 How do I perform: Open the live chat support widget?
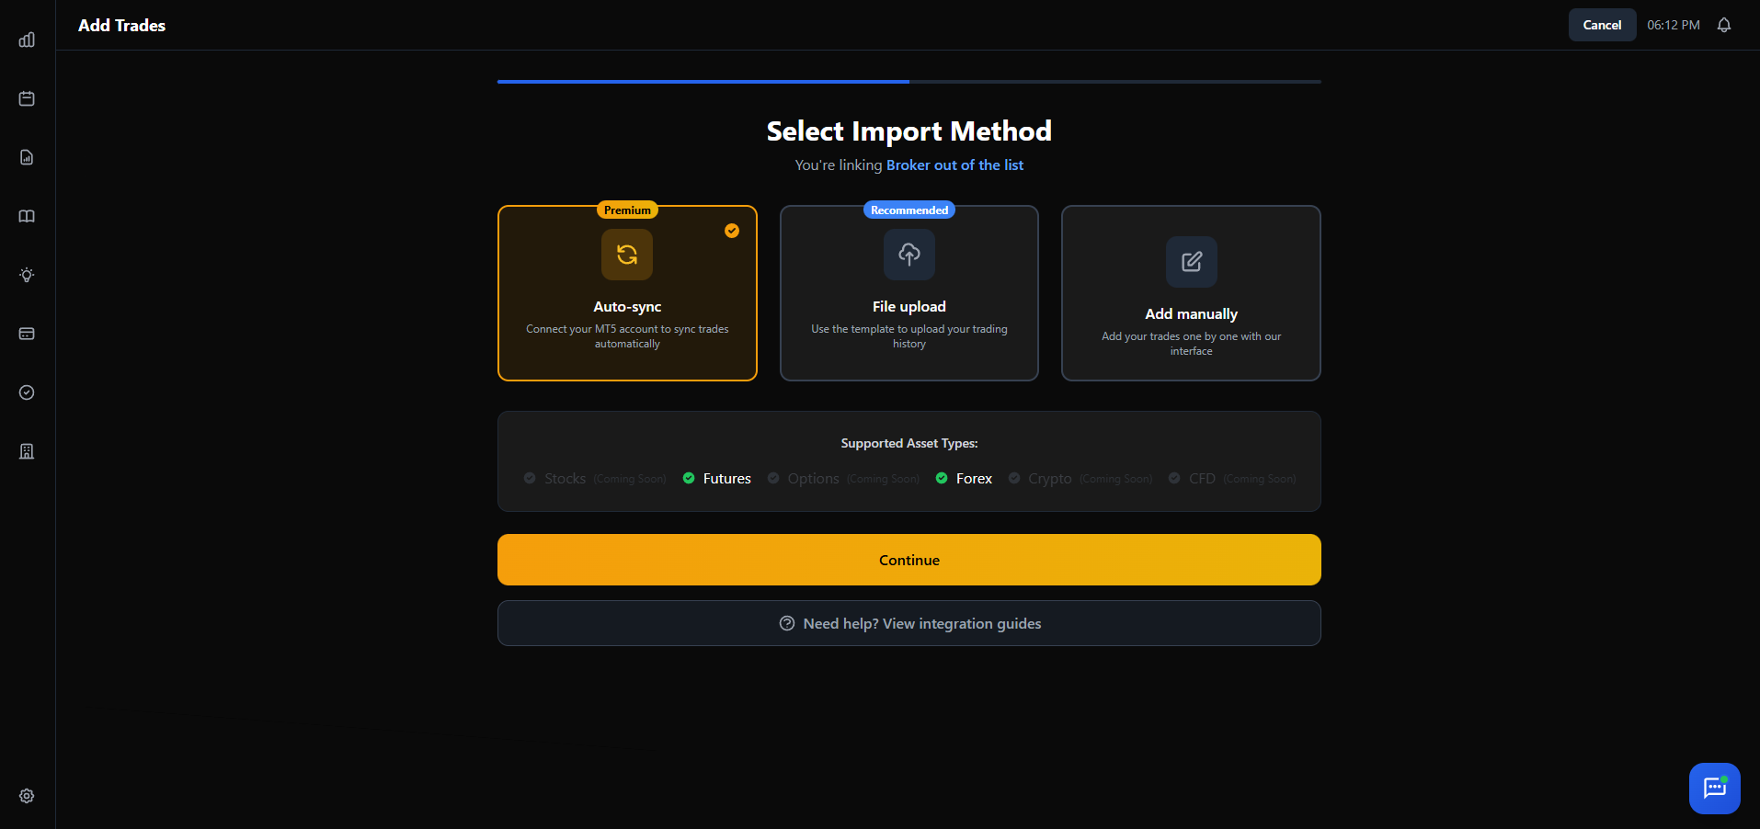pyautogui.click(x=1714, y=788)
